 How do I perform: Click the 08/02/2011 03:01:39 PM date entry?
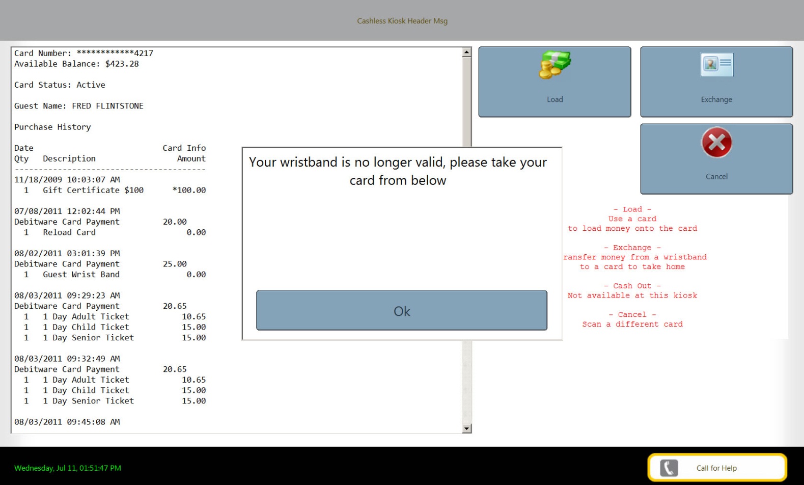coord(67,253)
